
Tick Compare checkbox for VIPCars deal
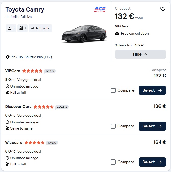coord(113,90)
